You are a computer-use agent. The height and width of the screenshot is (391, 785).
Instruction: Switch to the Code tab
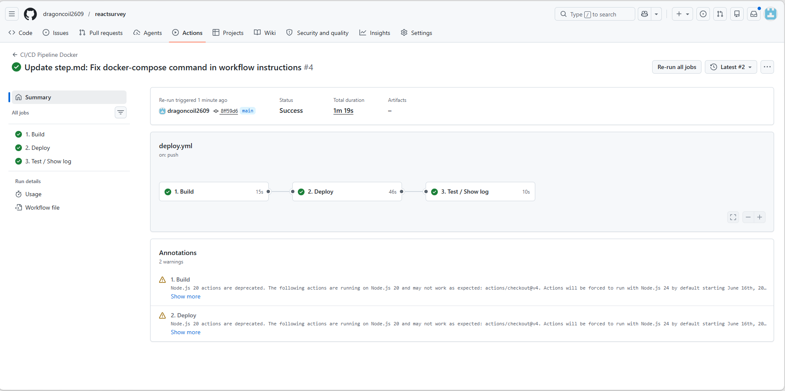pos(20,33)
